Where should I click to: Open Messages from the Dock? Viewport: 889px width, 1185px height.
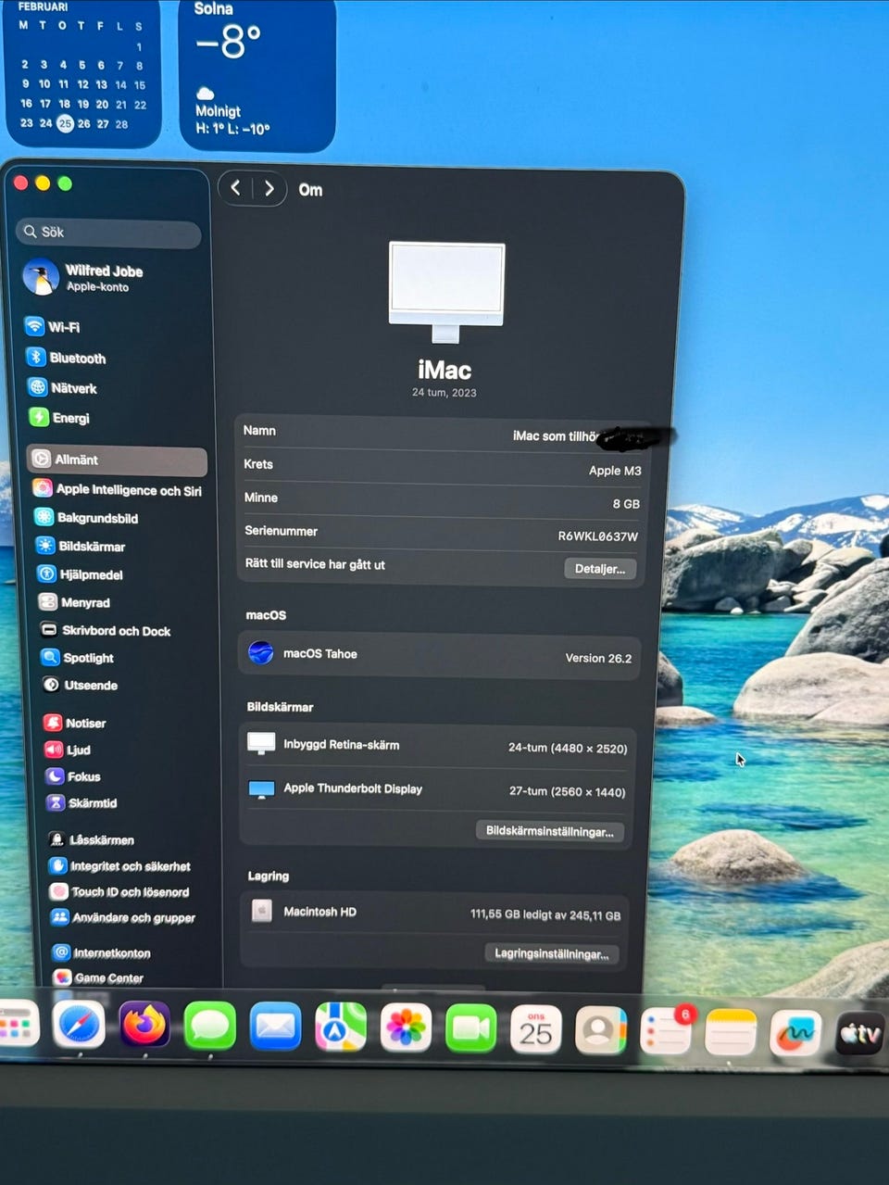point(210,1027)
